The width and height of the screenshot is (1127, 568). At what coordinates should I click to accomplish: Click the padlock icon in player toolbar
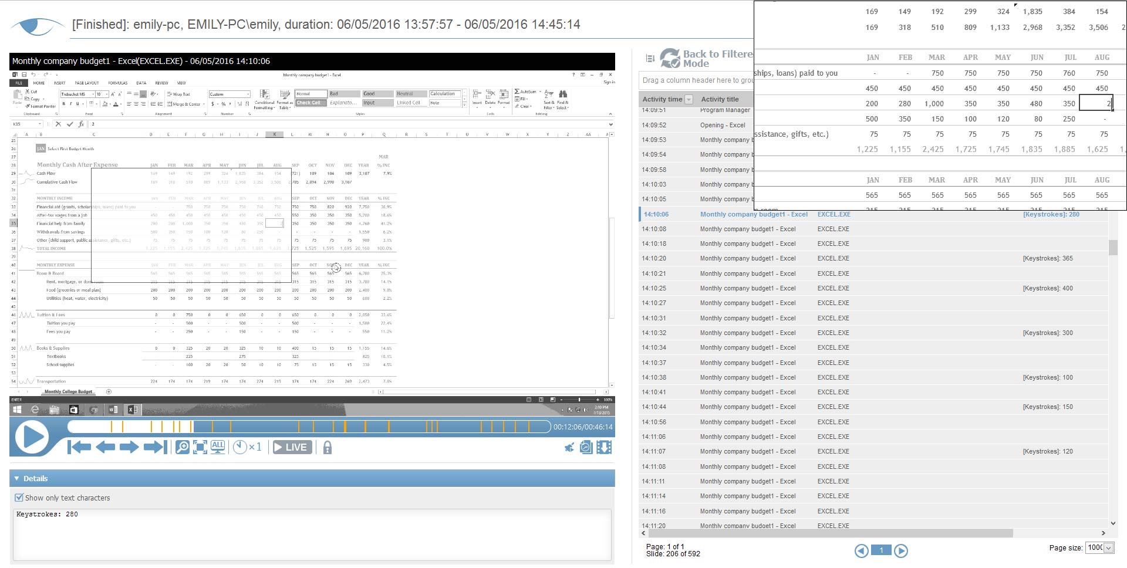click(x=328, y=447)
